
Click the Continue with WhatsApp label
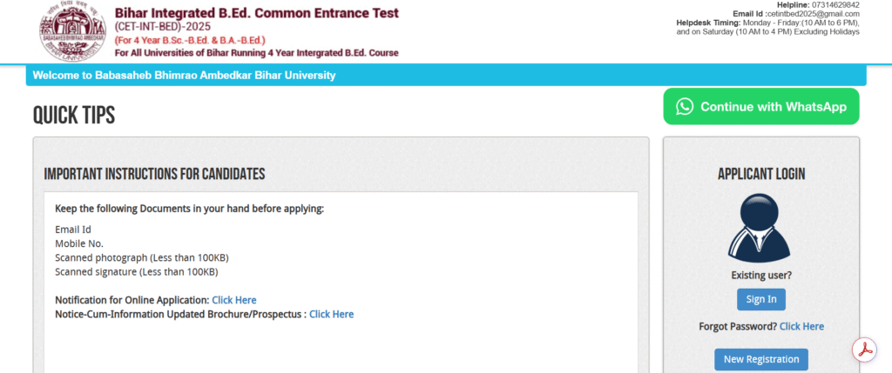tap(774, 107)
